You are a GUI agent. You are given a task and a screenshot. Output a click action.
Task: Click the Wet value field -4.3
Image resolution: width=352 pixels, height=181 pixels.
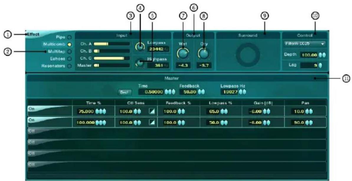183,65
